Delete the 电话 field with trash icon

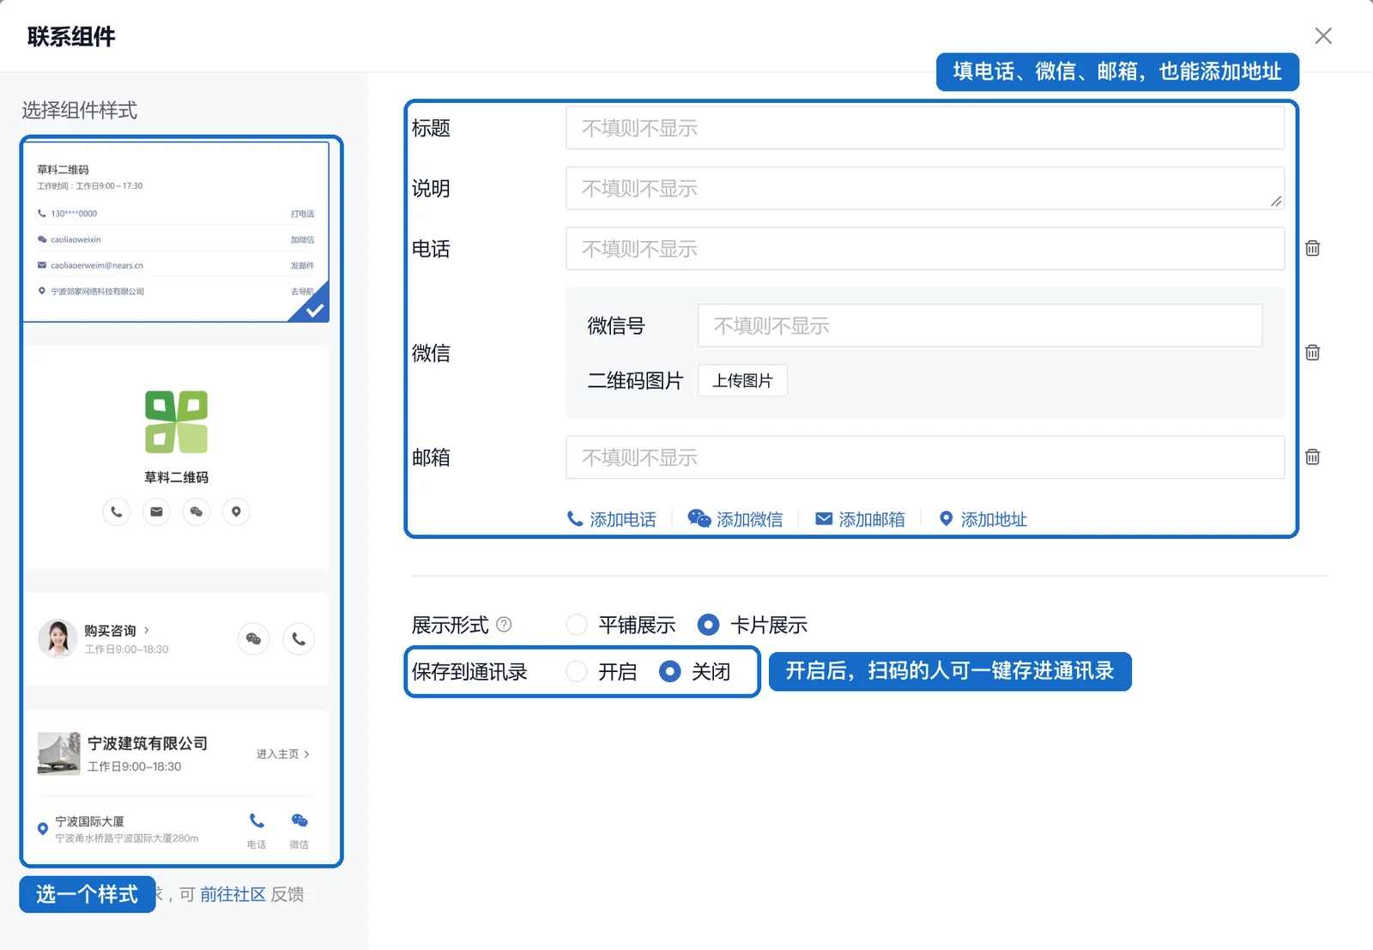[1312, 248]
